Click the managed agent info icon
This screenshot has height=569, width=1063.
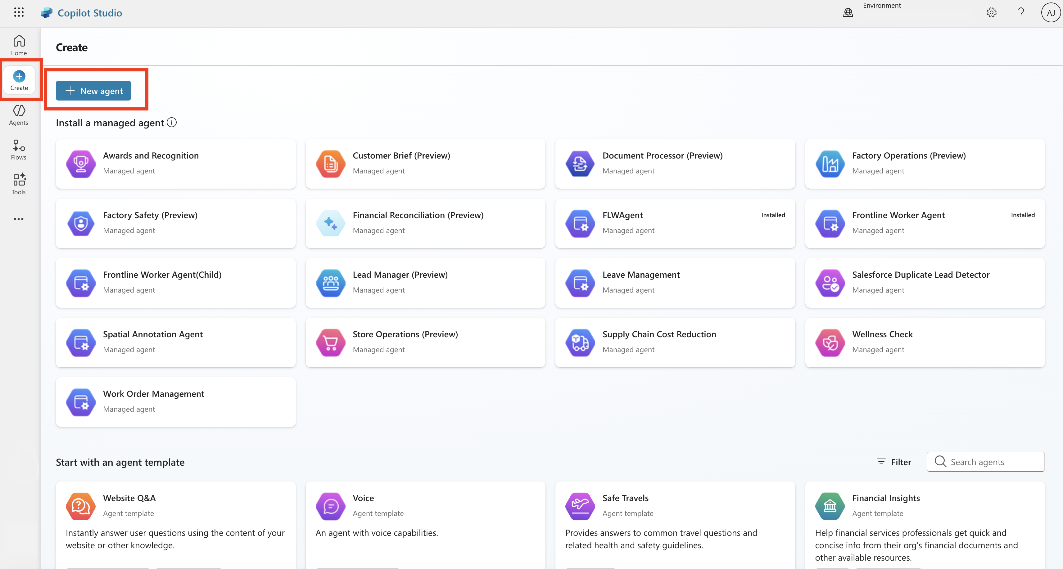pos(172,123)
